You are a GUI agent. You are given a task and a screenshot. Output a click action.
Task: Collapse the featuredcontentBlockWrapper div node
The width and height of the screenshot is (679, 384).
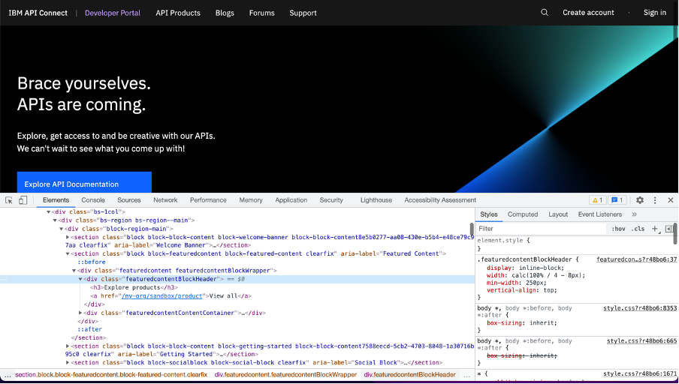(74, 271)
